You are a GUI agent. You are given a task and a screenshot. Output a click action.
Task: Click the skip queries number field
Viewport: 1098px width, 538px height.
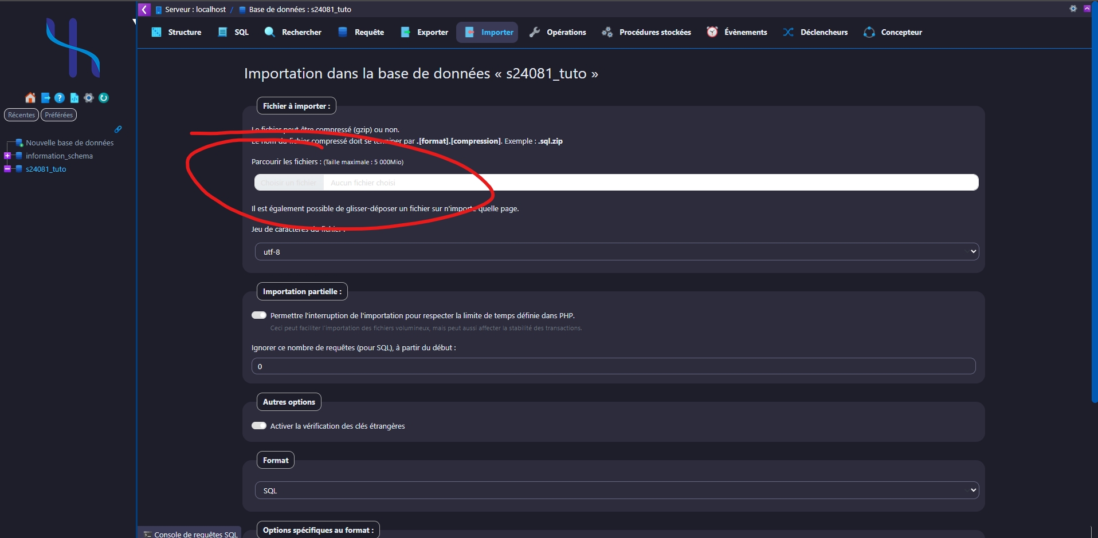[x=613, y=366]
